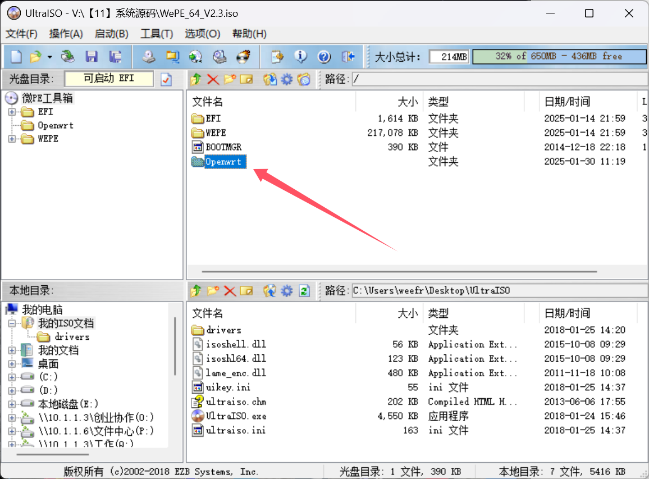Expand the EFI folder node in the disc tree
Screen dimensions: 649x479
coord(12,112)
